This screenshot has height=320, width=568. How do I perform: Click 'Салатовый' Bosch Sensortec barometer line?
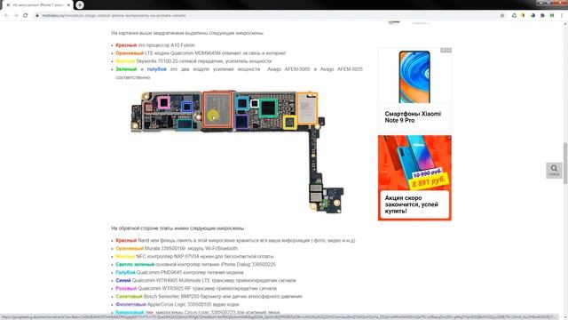click(x=209, y=296)
